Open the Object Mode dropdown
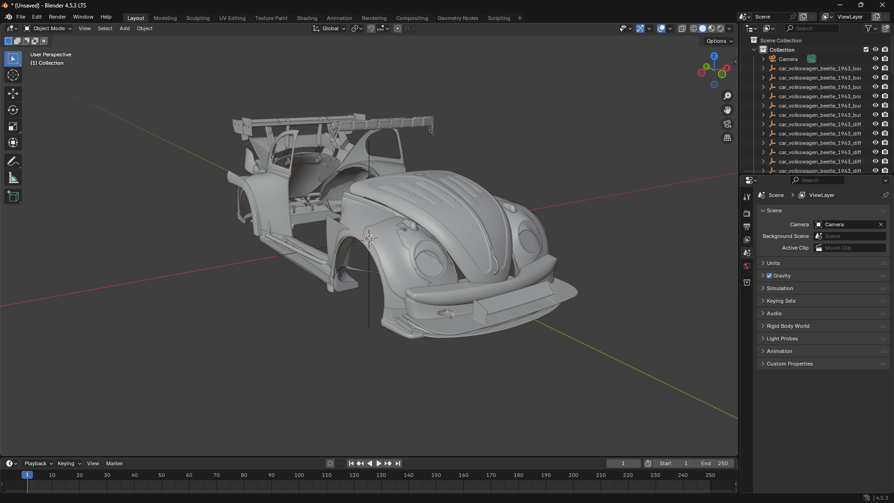The height and width of the screenshot is (503, 894). coord(48,28)
